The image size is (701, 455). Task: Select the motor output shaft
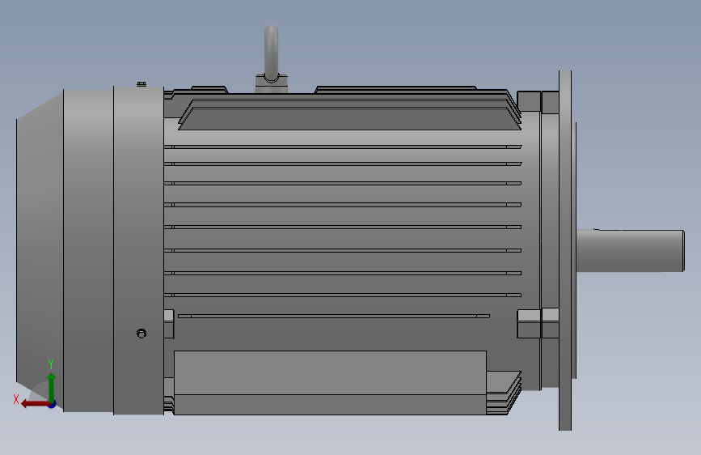[630, 250]
